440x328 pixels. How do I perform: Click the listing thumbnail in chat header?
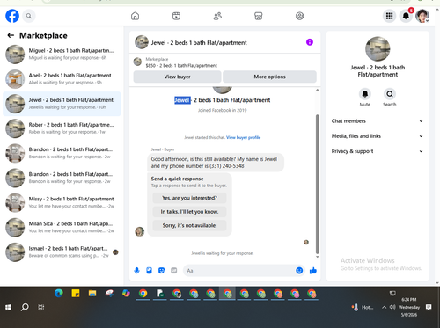[x=142, y=42]
